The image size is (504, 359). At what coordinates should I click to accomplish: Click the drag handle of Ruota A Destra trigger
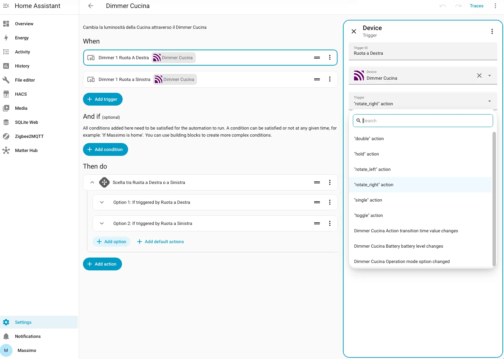coord(317,58)
